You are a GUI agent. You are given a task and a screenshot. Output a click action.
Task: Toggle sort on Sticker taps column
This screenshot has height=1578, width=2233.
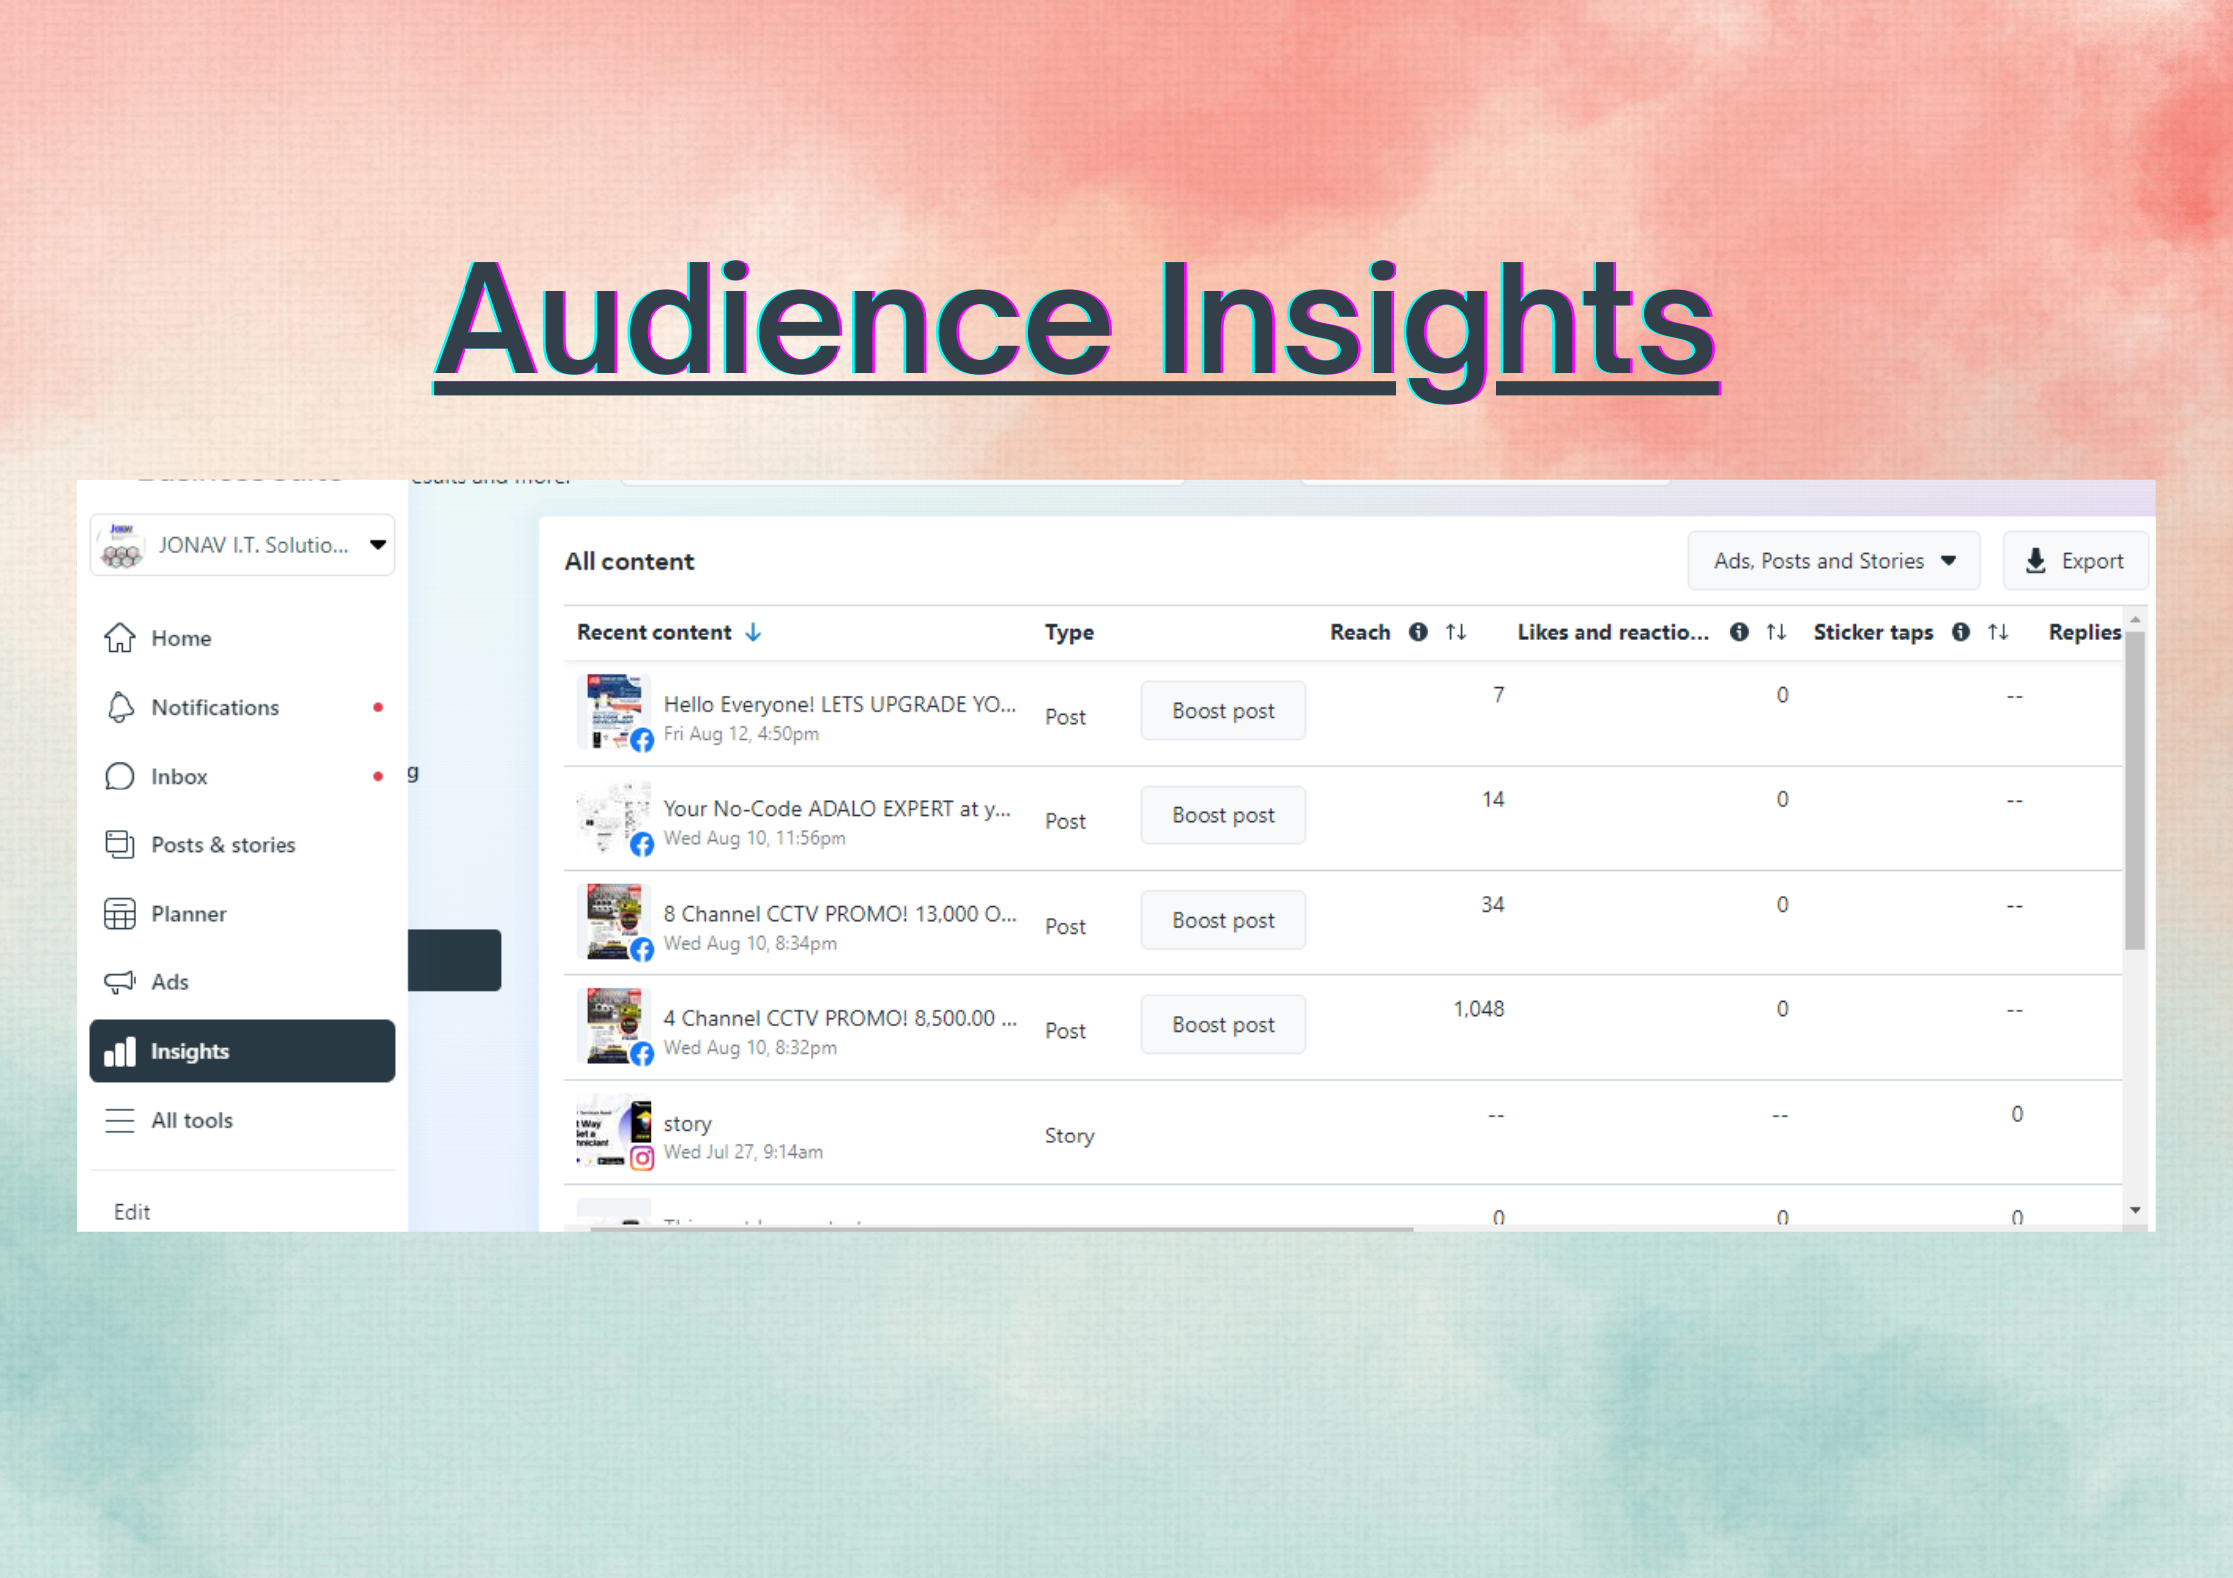1998,632
